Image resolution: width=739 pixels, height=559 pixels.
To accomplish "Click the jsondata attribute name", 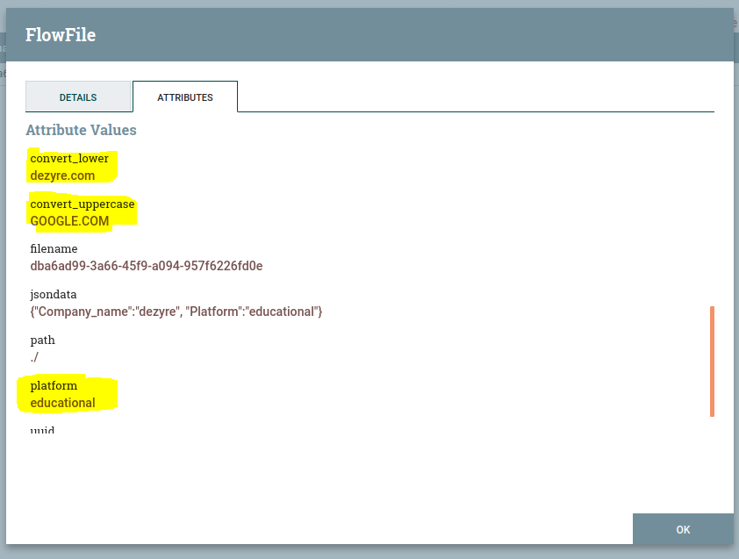I will pyautogui.click(x=54, y=295).
